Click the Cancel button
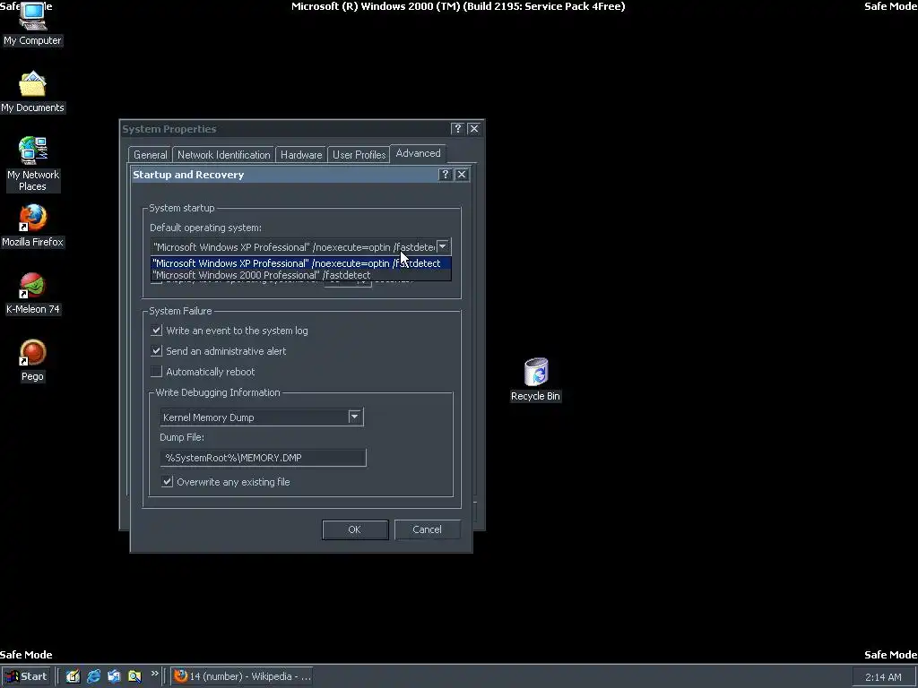918x688 pixels. (427, 529)
